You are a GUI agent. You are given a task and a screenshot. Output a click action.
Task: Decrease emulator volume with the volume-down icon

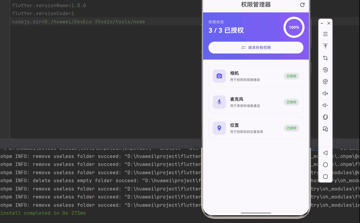click(325, 105)
